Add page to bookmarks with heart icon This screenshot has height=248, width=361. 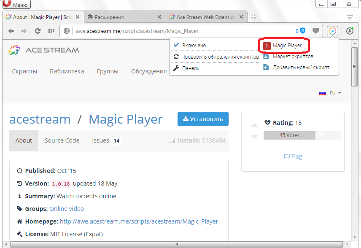coord(316,31)
